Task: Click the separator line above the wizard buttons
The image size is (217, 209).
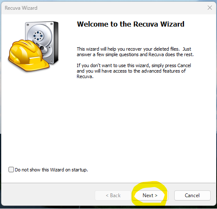Action: tap(108, 183)
